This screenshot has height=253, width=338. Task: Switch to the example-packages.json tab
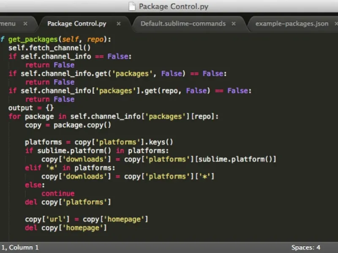292,24
